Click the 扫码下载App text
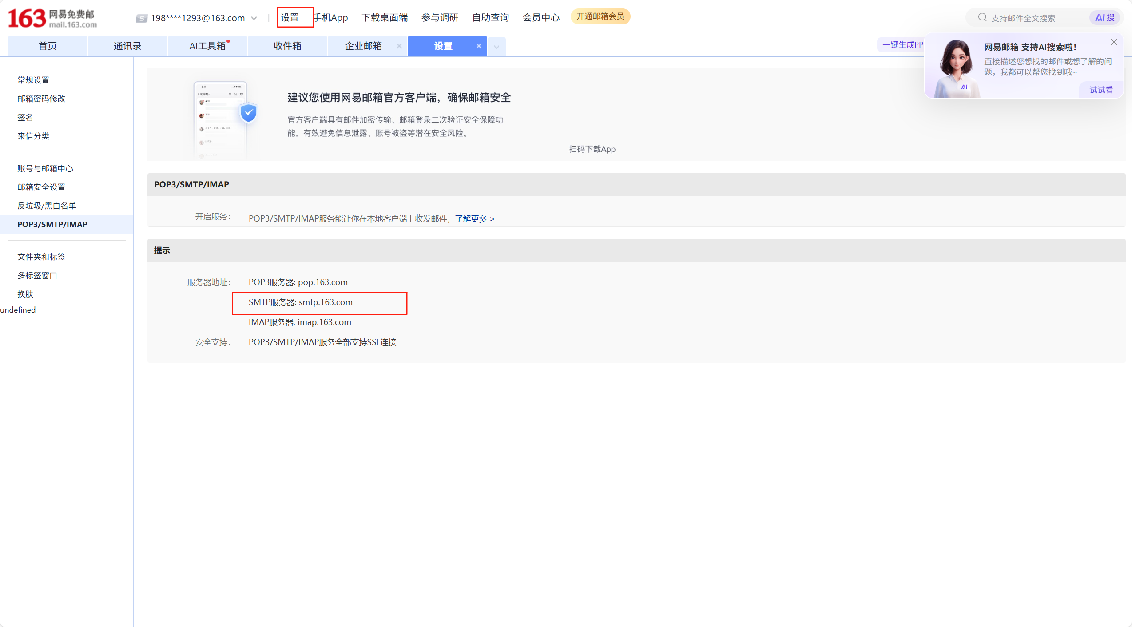 click(x=592, y=149)
